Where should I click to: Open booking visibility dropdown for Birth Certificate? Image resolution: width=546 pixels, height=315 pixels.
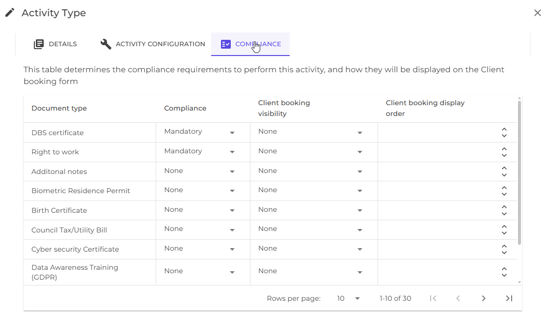[310, 210]
